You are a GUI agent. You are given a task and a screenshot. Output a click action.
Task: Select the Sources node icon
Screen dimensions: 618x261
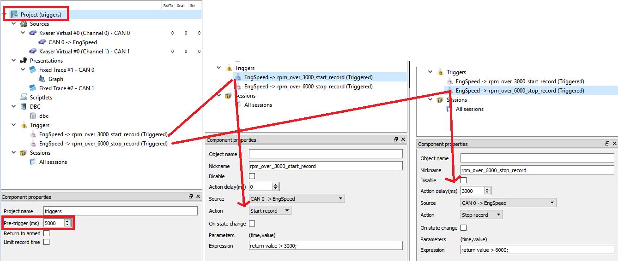24,24
